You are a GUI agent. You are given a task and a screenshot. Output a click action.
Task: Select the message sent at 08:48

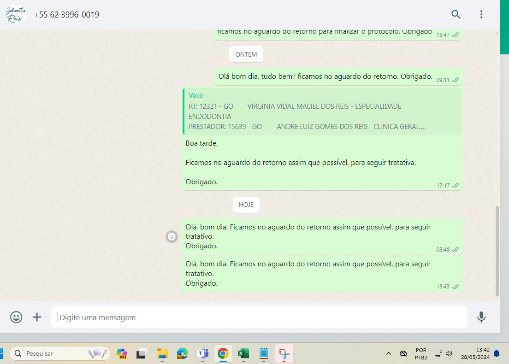tap(322, 236)
